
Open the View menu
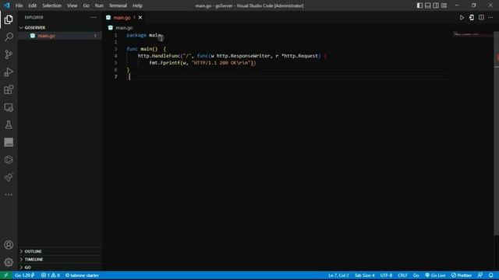(x=73, y=5)
